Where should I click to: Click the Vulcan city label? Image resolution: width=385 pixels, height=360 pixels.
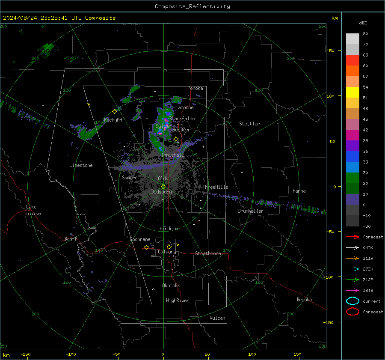click(217, 318)
